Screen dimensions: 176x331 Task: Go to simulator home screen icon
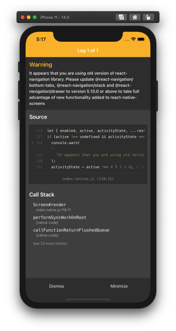(x=135, y=17)
